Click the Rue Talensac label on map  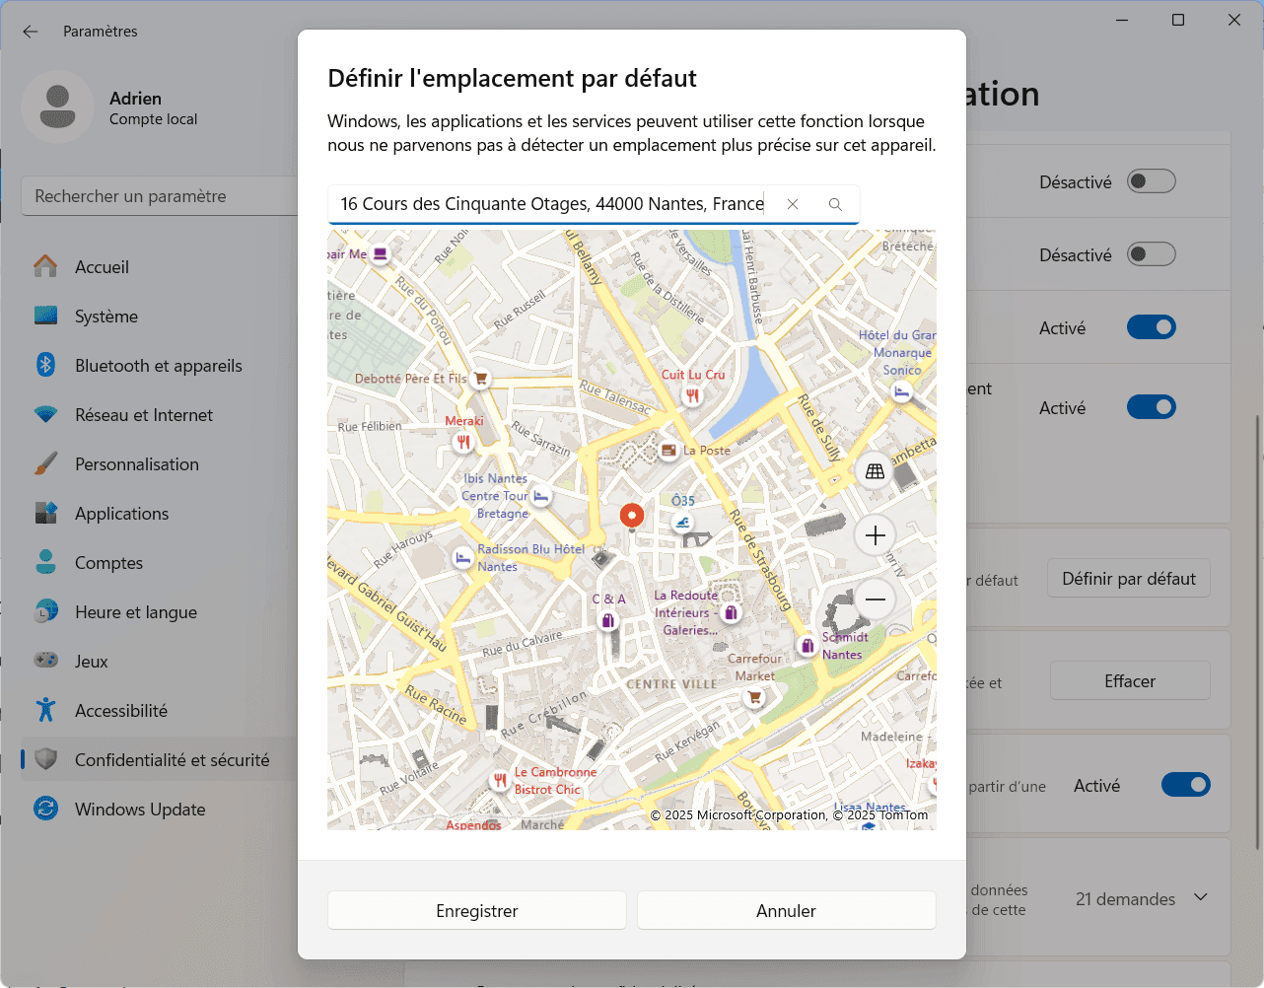[615, 396]
